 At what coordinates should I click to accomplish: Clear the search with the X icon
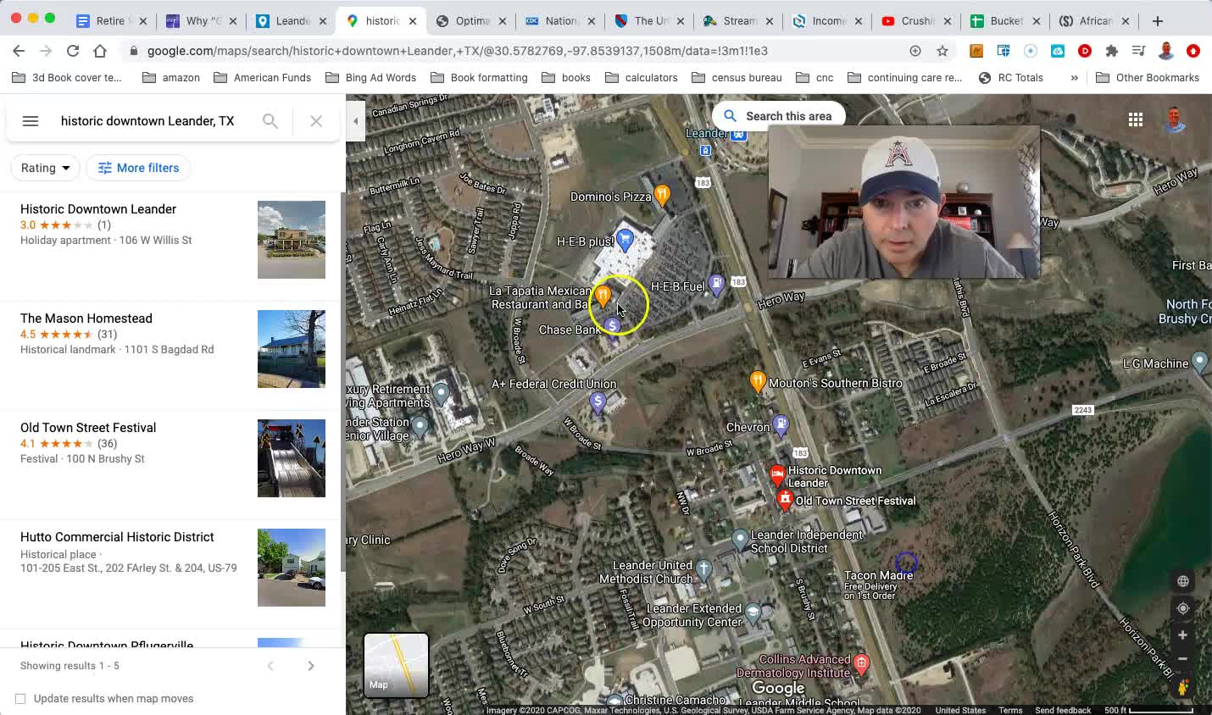click(x=316, y=121)
